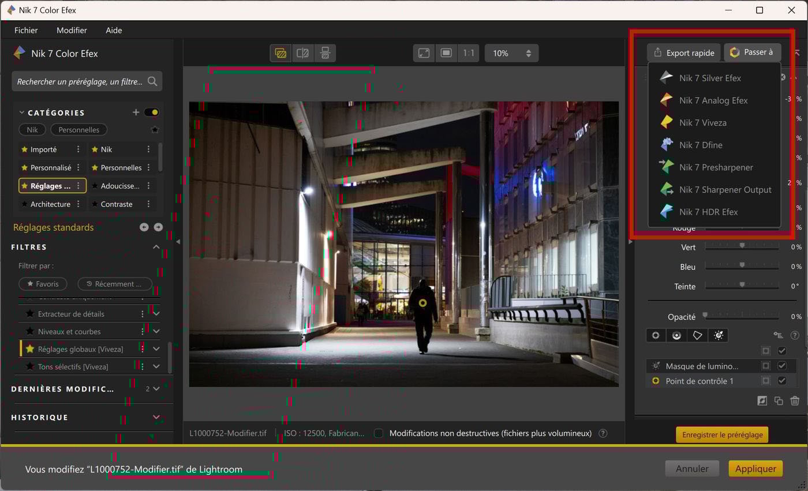This screenshot has width=808, height=491.
Task: Select the luminosity mask tool
Action: 719,335
